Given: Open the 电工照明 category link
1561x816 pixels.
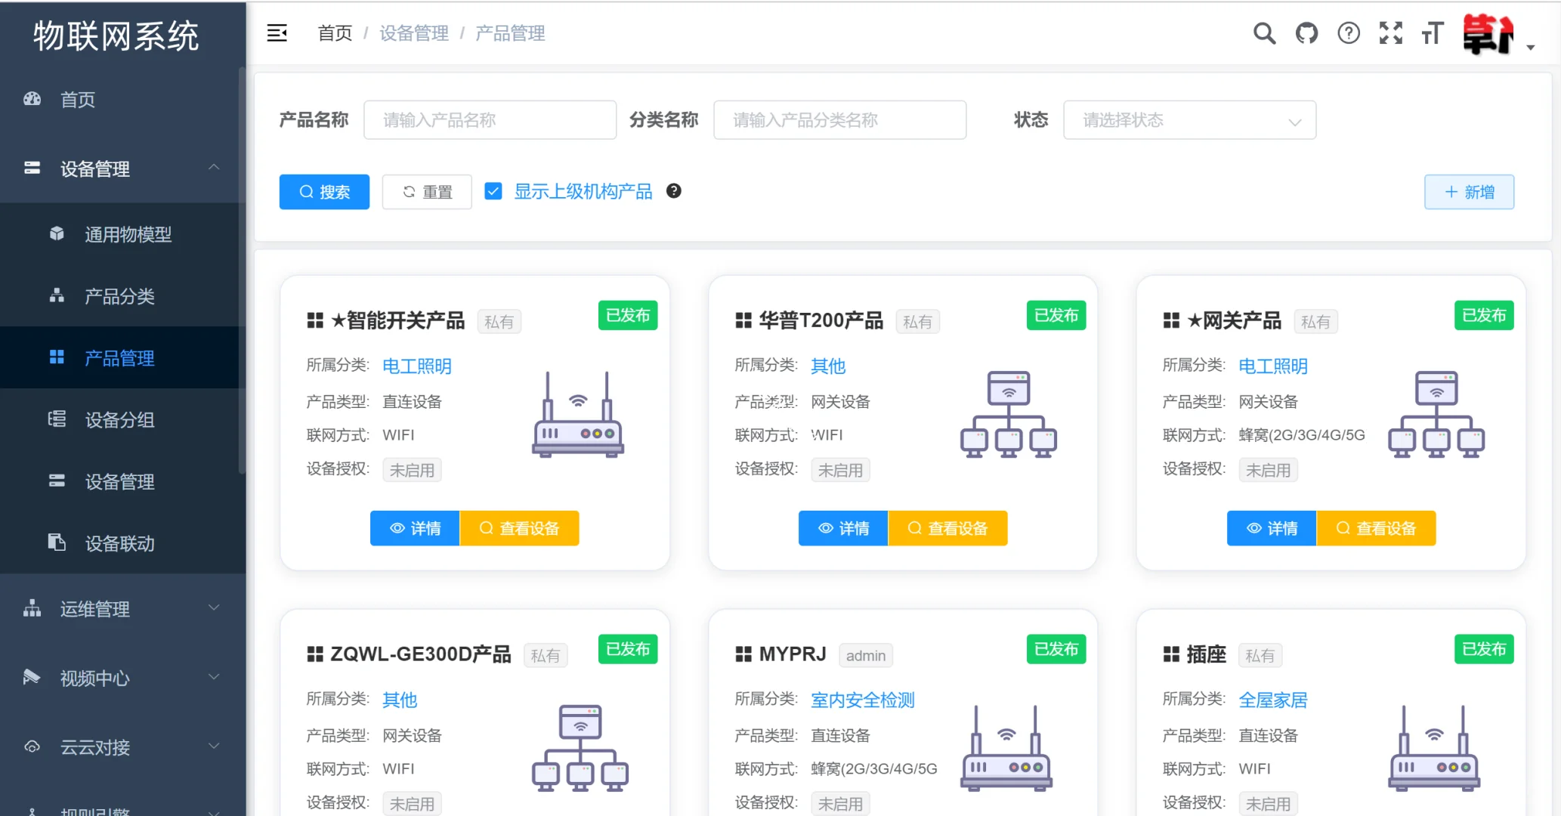Looking at the screenshot, I should click(x=416, y=366).
